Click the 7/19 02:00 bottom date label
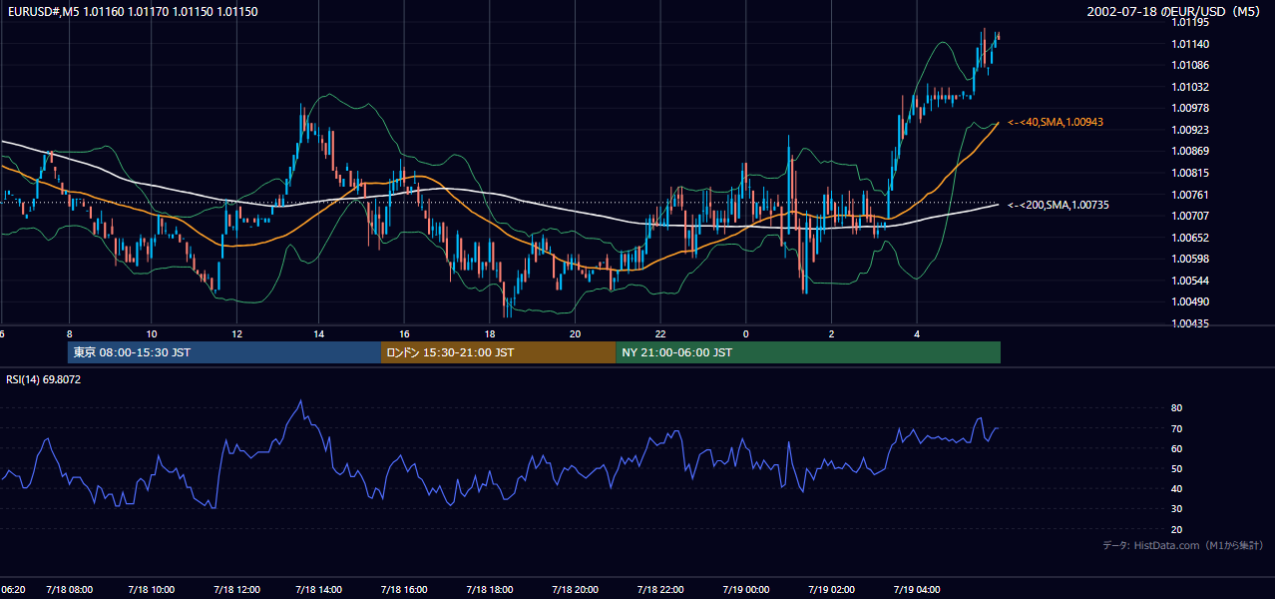The width and height of the screenshot is (1275, 599). pos(831,590)
